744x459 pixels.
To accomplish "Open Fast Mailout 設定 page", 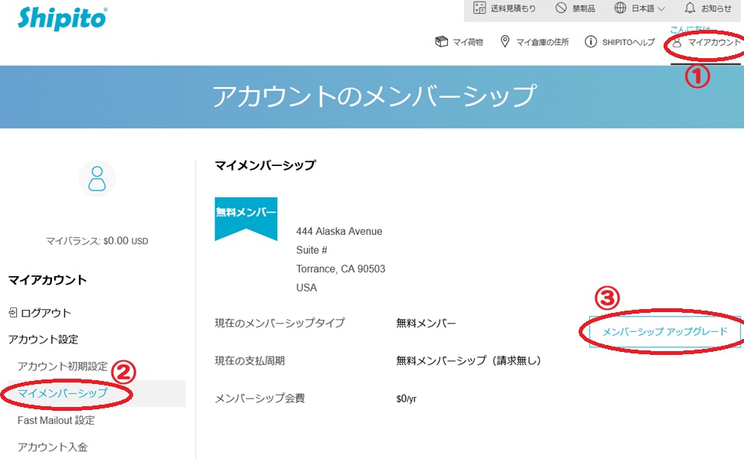I will (x=56, y=420).
